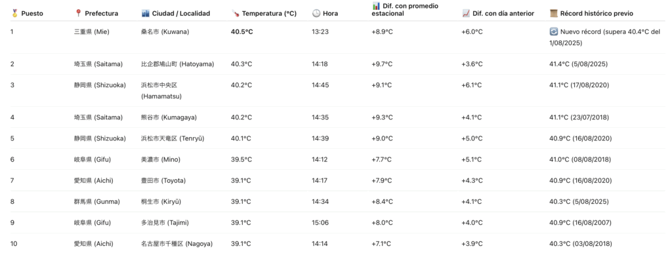Click the refresh icon beside Nuevo récord
The width and height of the screenshot is (672, 263).
pos(553,31)
